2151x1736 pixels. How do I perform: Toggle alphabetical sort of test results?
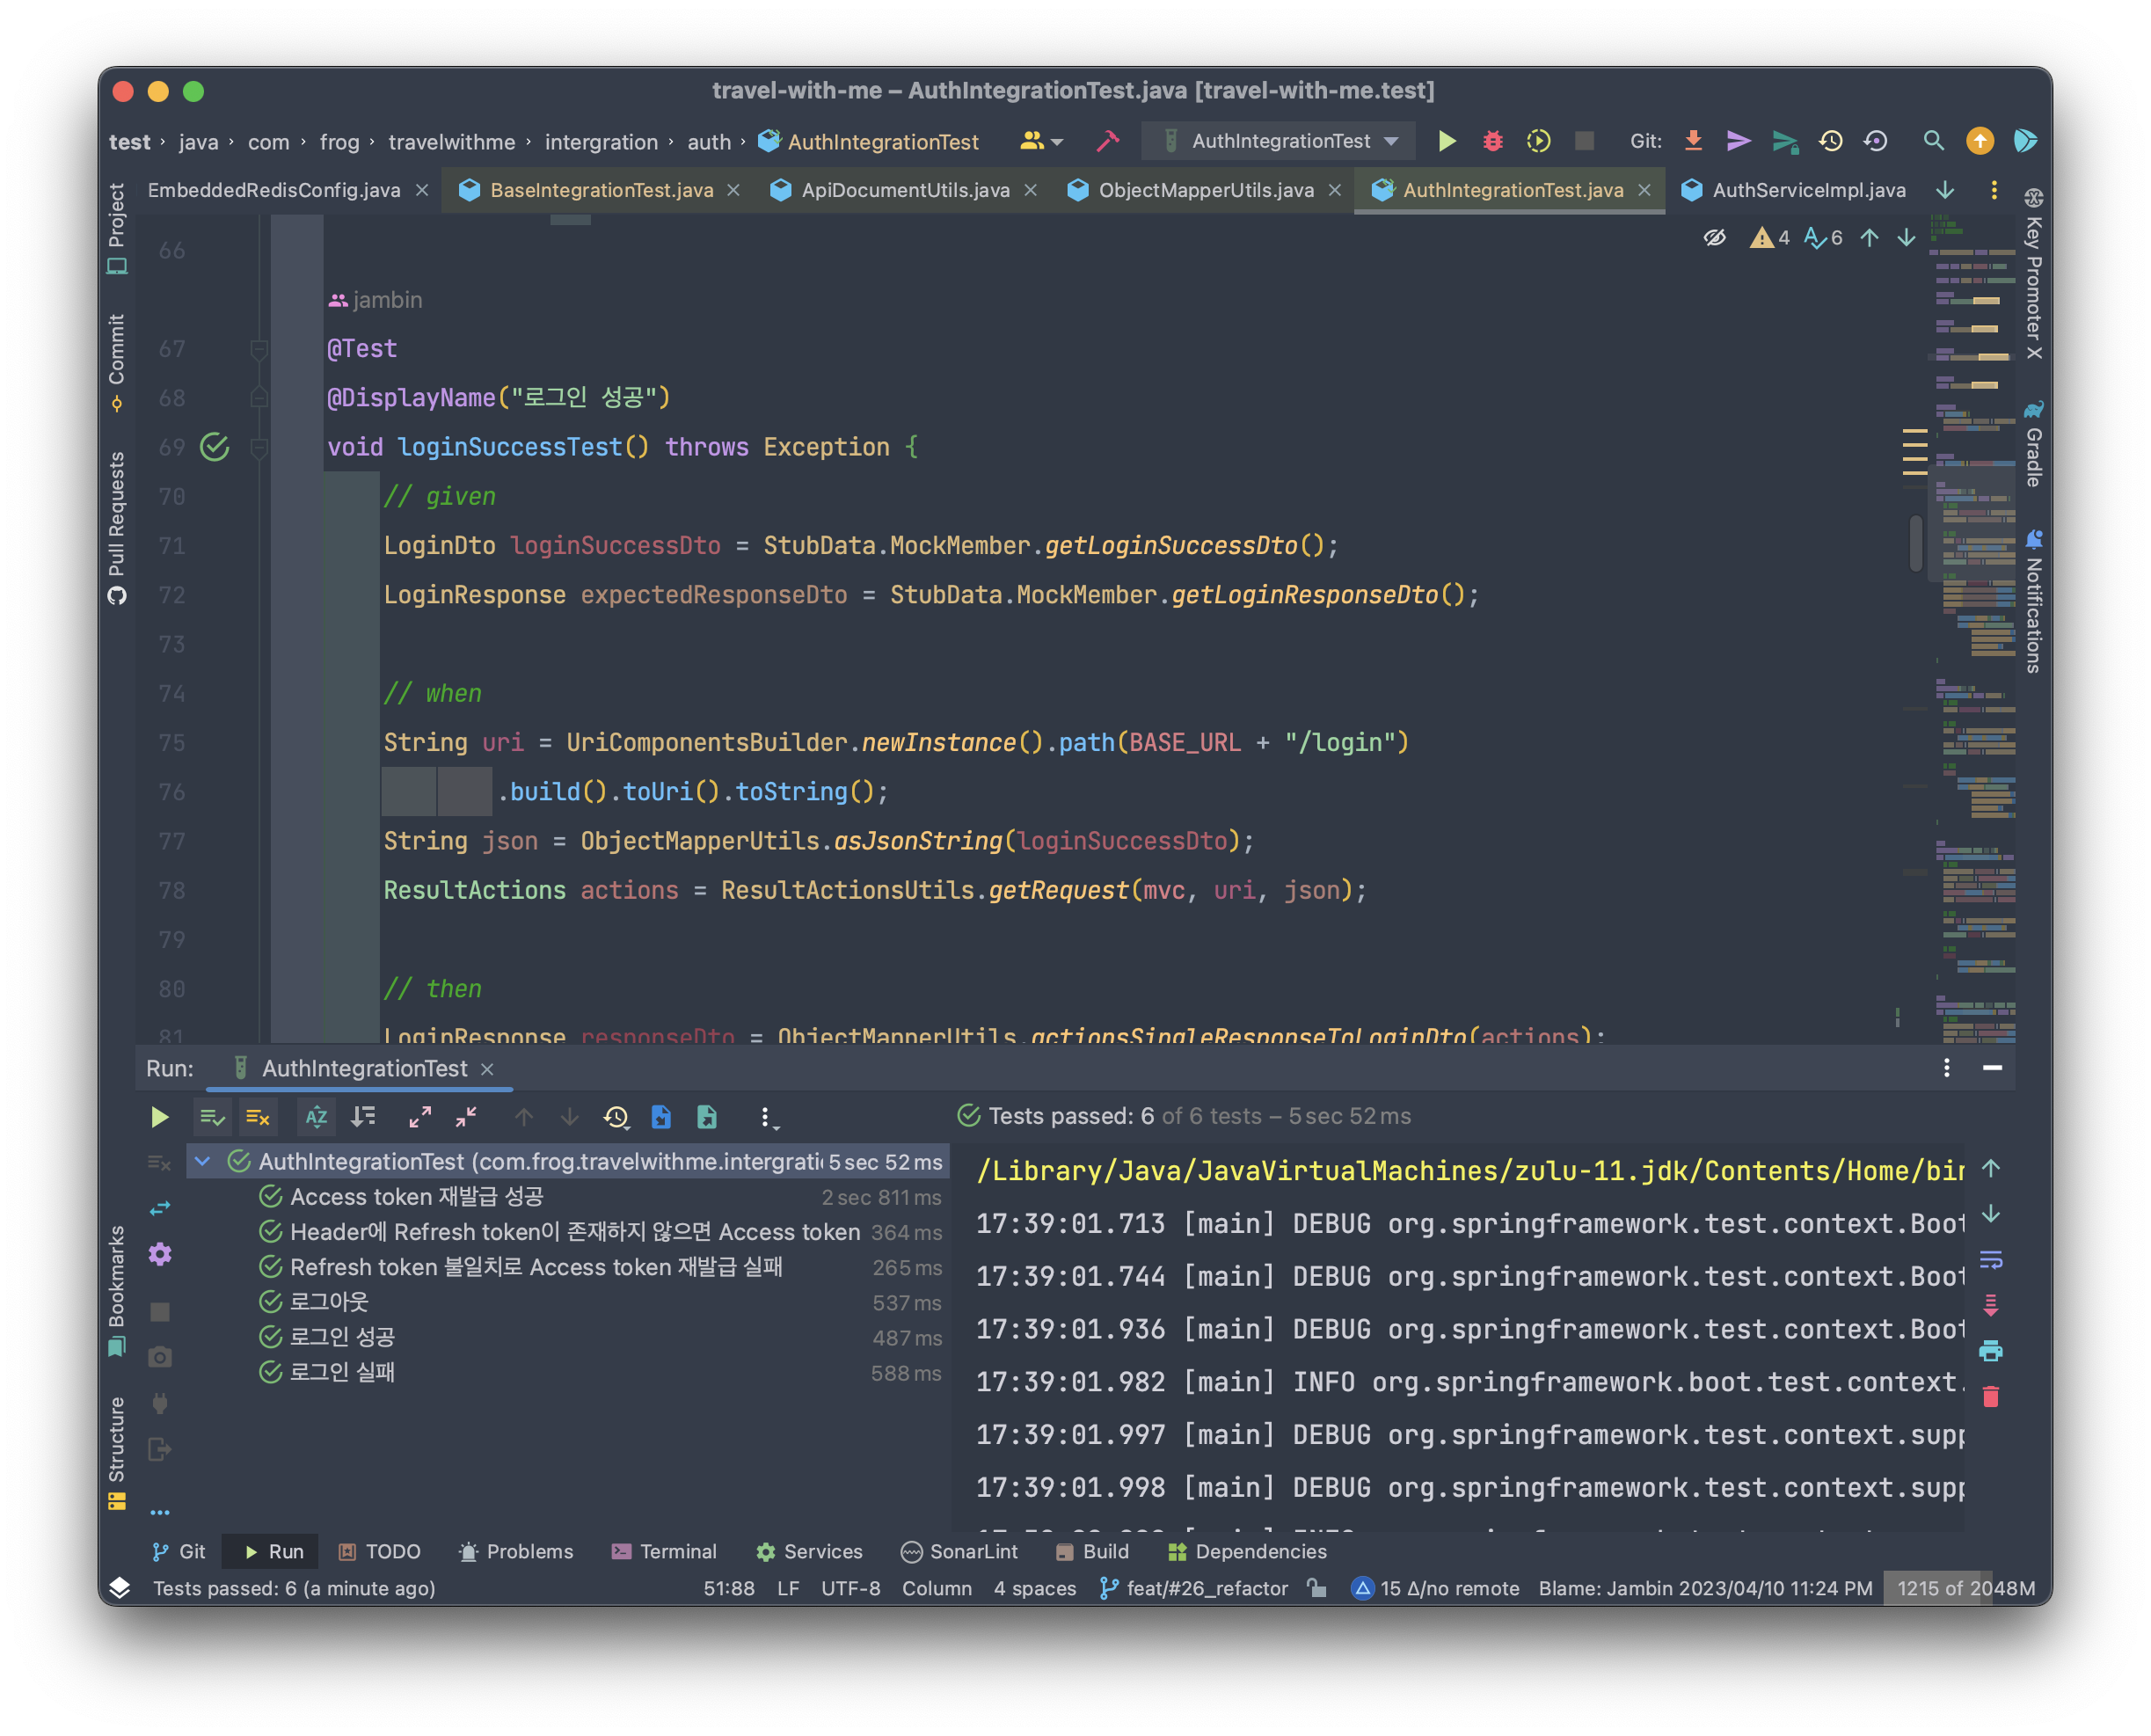click(316, 1117)
